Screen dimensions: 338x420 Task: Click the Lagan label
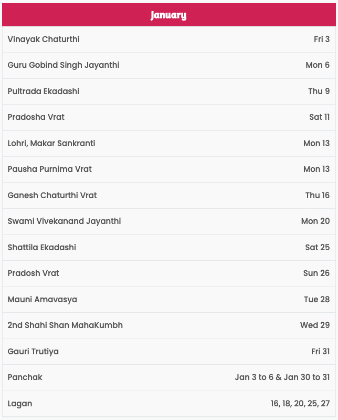[x=20, y=404]
